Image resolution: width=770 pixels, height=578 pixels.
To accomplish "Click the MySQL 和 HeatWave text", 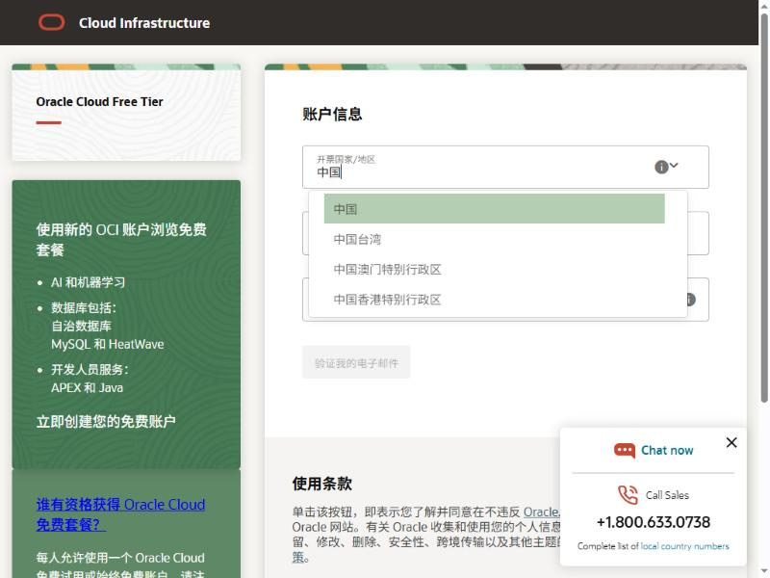I will tap(108, 344).
